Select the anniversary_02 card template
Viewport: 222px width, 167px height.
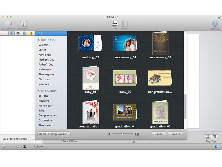[x=160, y=43]
